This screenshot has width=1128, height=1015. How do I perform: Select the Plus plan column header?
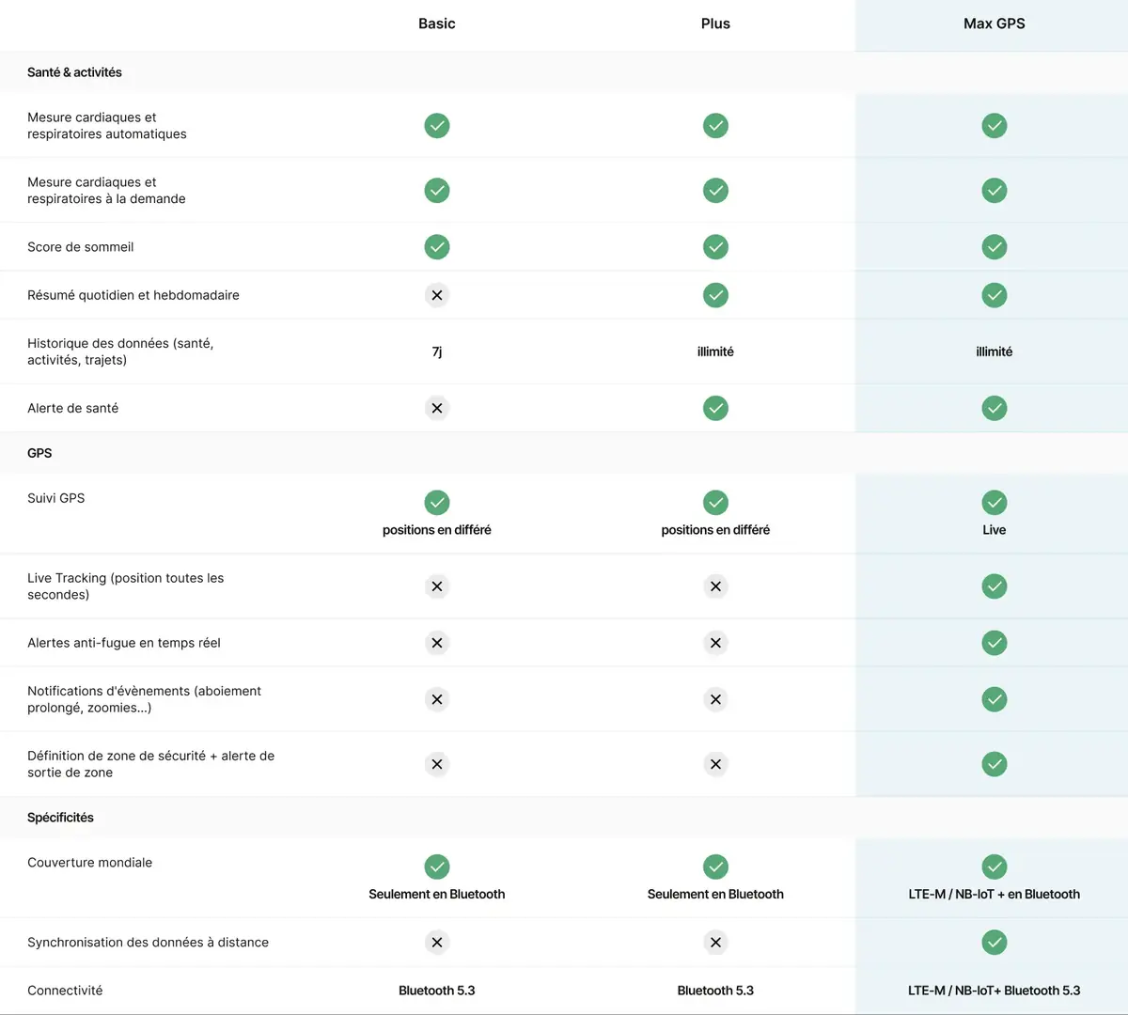pyautogui.click(x=715, y=23)
